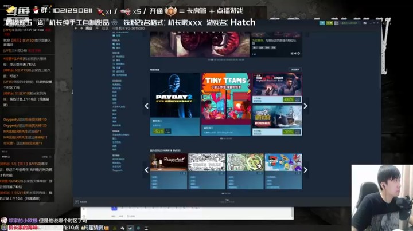Open the Passpartout game thumbnail
This screenshot has height=231, width=413.
click(x=169, y=162)
